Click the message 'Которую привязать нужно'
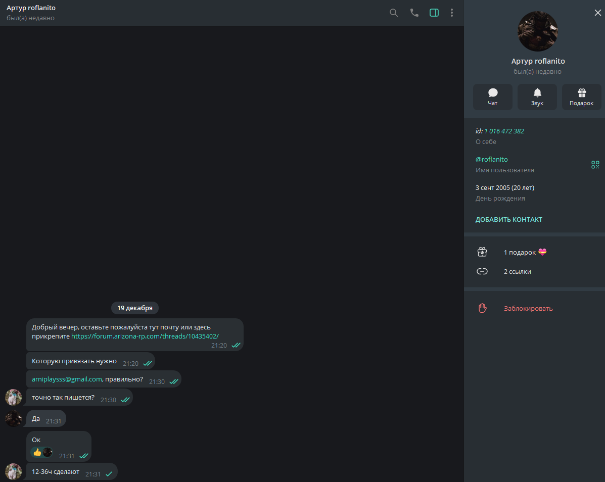The image size is (605, 482). coord(90,361)
